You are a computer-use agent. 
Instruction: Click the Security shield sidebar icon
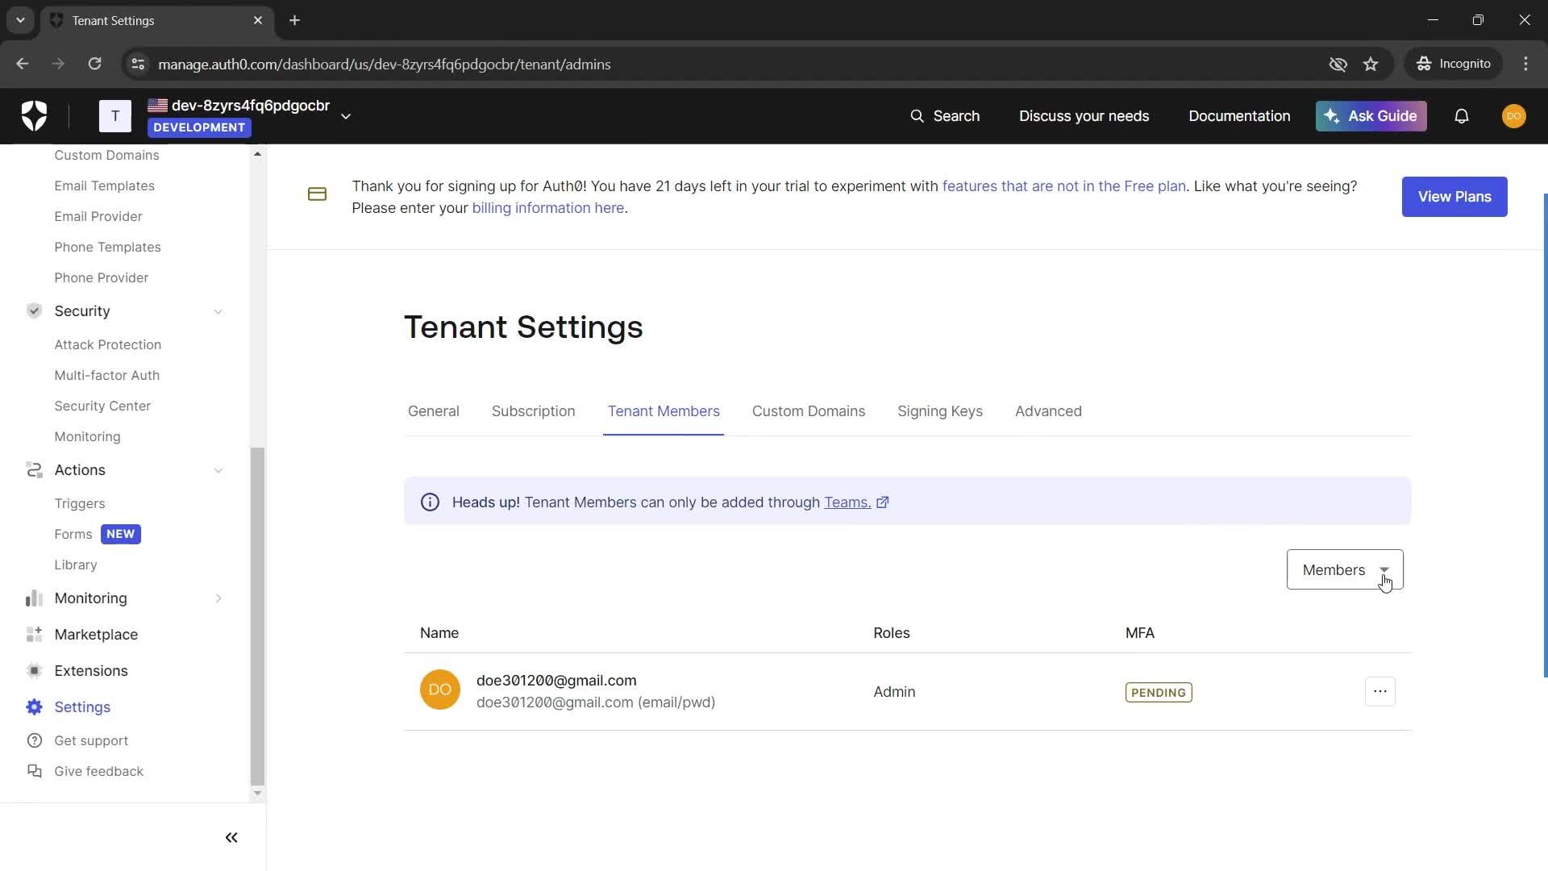click(x=34, y=311)
